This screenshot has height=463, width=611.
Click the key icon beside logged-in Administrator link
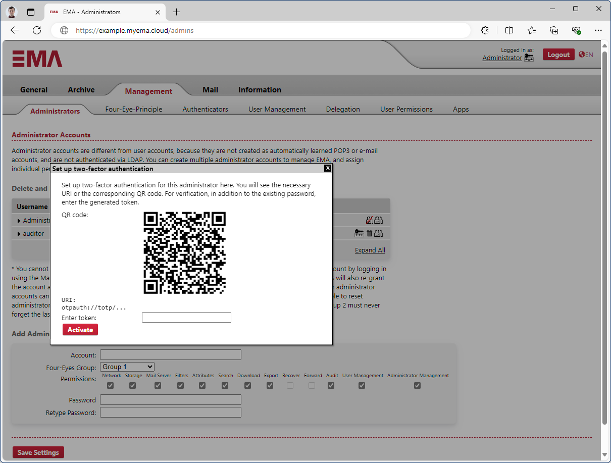tap(529, 58)
